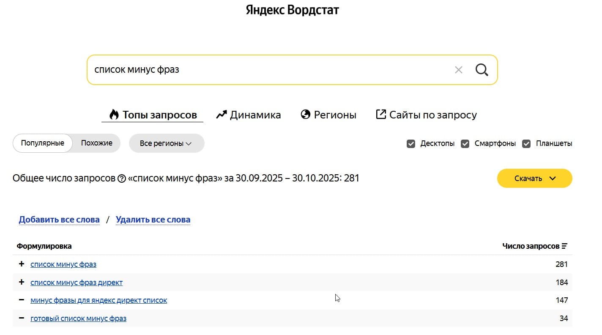Open the 'список минус фраз директ' link
Viewport: 602px width, 335px height.
[x=77, y=283]
